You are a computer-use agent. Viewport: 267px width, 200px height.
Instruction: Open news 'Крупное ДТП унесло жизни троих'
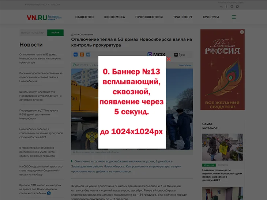coord(40,189)
